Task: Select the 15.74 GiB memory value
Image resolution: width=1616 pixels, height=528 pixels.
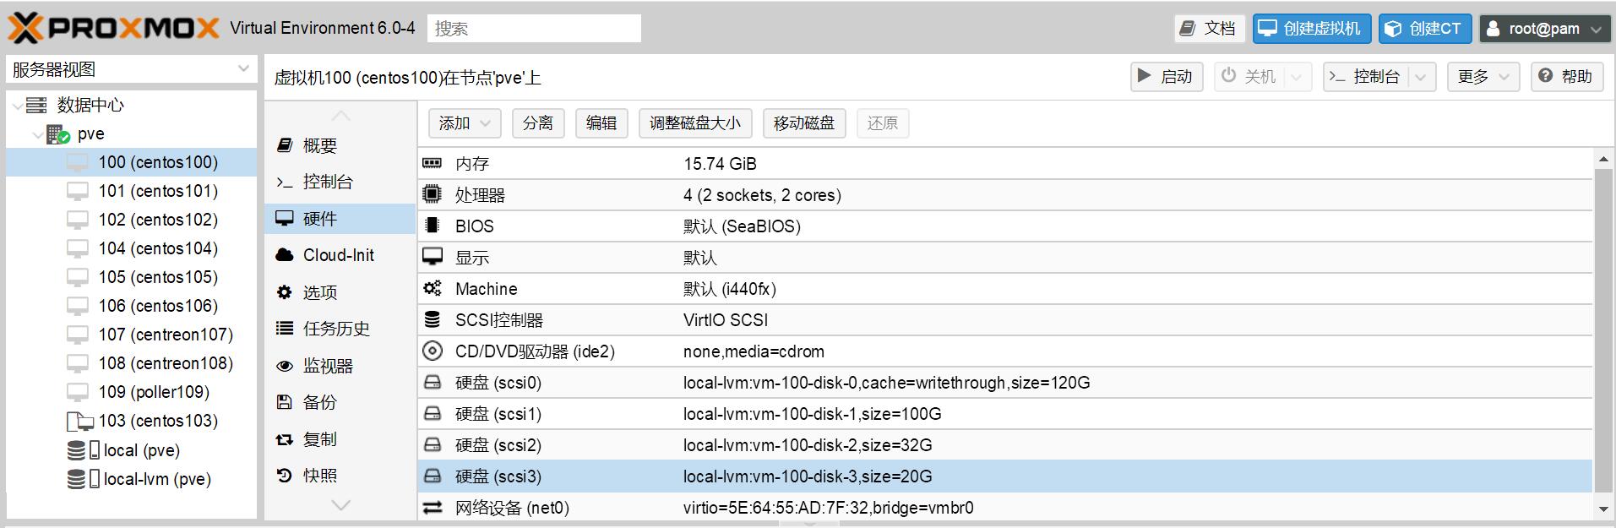Action: point(720,164)
